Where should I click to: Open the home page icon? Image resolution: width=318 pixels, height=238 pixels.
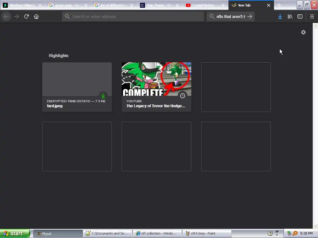pyautogui.click(x=36, y=16)
